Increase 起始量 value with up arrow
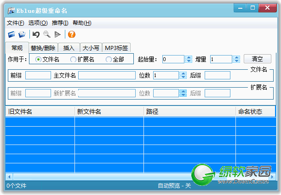The image size is (281, 195). [x=189, y=57]
